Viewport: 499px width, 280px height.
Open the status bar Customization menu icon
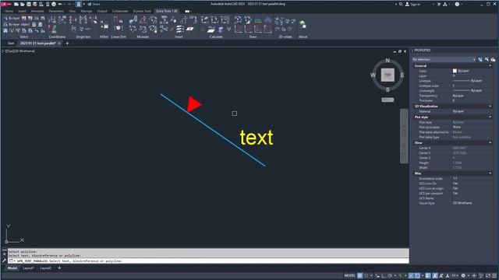coord(494,275)
